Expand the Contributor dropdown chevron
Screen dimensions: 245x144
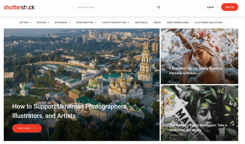96,23
